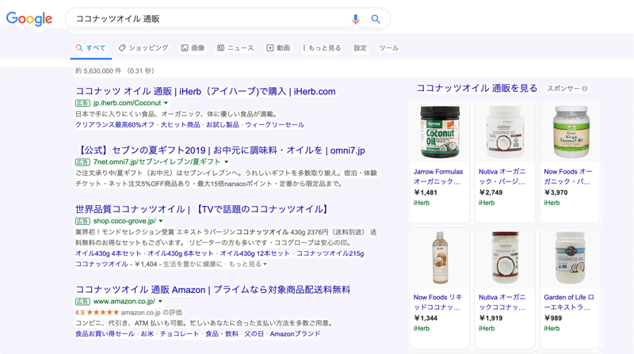Expand dropdown arrow next to 7net.omni7.jp URL
The height and width of the screenshot is (354, 634).
point(227,162)
